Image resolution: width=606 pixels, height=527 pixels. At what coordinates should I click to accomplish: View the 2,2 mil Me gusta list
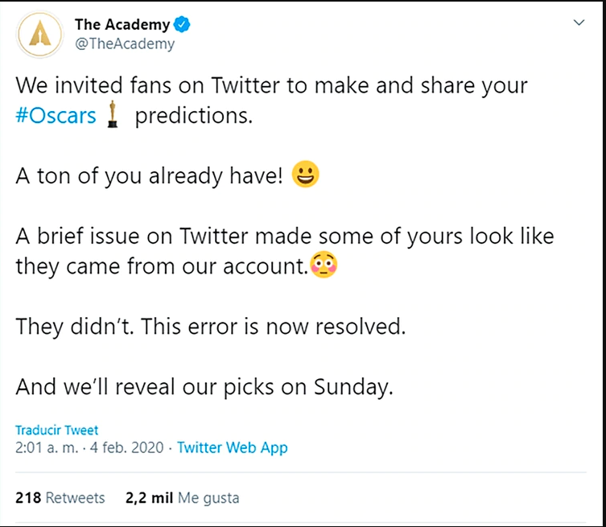[x=183, y=498]
